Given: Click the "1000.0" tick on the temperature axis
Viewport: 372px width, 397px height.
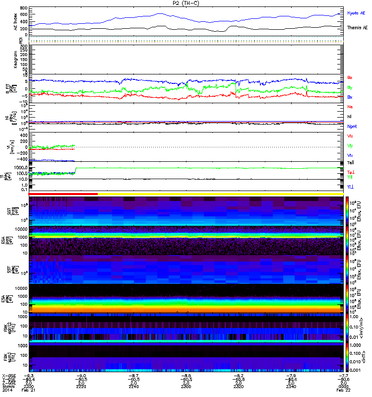Looking at the screenshot, I should tap(21, 168).
